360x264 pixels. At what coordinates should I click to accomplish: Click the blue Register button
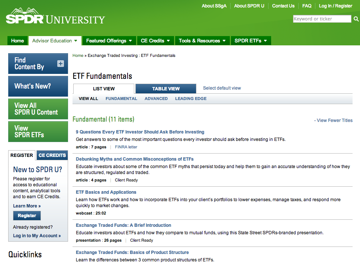(x=27, y=216)
